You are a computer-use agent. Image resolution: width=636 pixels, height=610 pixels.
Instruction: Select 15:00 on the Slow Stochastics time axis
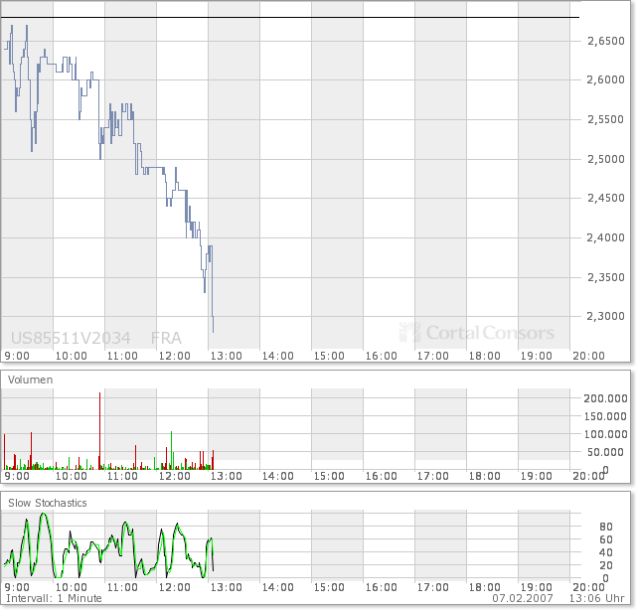(329, 588)
